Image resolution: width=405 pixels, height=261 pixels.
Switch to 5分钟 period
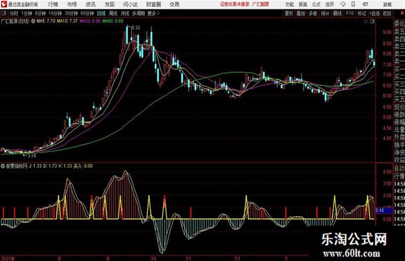40,13
